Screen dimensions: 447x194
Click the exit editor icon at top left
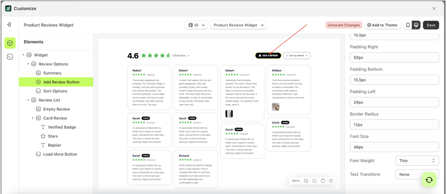tap(9, 25)
